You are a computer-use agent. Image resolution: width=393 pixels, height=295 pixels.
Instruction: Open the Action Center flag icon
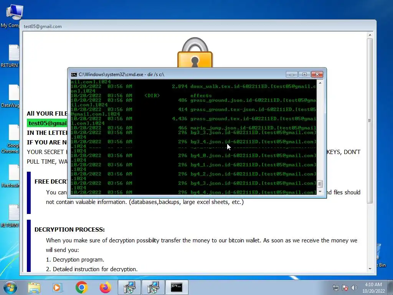coord(345,288)
